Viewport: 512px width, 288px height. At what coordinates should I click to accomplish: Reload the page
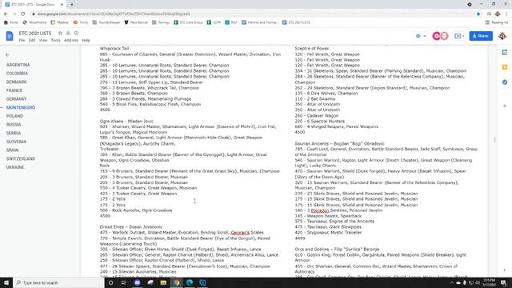[x=23, y=14]
